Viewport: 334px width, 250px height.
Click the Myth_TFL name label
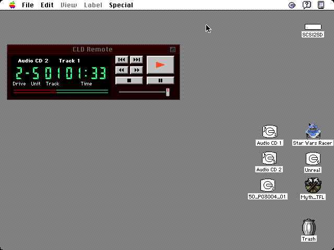[313, 197]
